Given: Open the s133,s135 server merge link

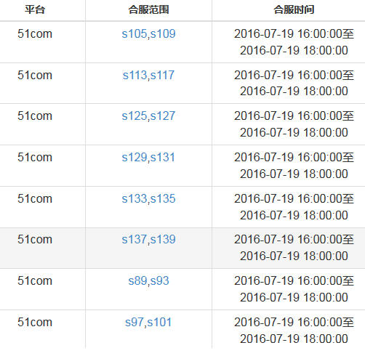Looking at the screenshot, I should (148, 199).
